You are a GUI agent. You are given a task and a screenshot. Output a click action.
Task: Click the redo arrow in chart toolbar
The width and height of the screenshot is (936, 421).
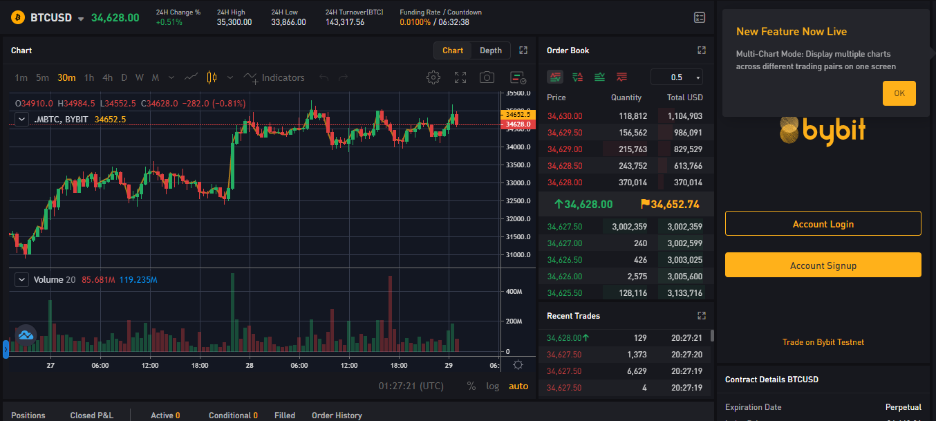[344, 77]
